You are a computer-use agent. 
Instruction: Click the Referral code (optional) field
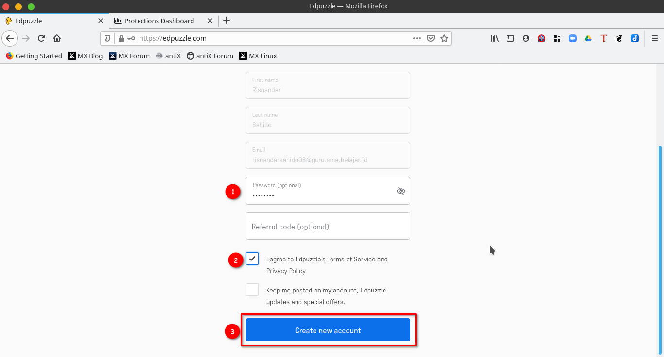pos(328,226)
